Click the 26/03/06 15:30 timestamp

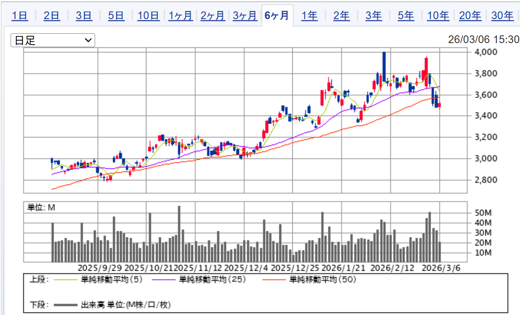click(x=484, y=40)
